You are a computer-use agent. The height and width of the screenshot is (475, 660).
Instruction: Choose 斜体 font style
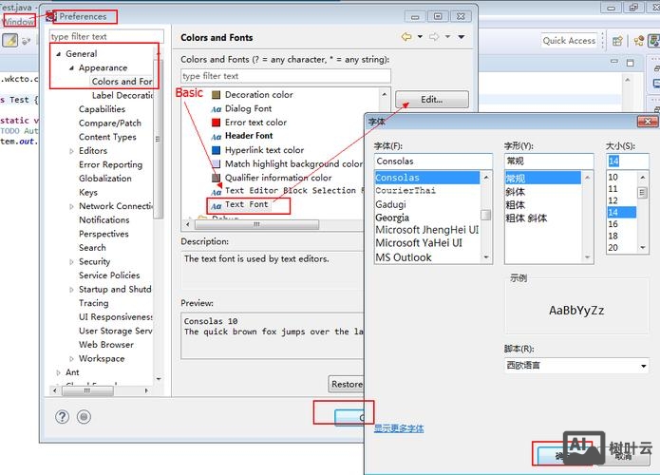pos(515,191)
